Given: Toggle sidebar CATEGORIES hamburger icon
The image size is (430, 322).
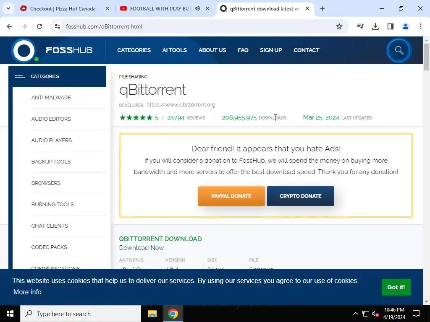Looking at the screenshot, I should [x=19, y=76].
